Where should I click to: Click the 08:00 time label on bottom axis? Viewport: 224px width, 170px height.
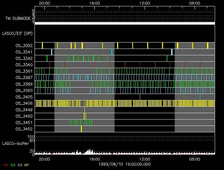[x=195, y=159]
